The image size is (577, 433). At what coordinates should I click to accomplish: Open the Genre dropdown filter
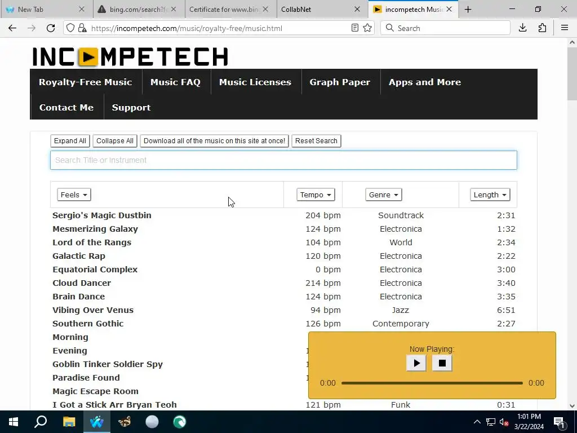[x=383, y=195]
